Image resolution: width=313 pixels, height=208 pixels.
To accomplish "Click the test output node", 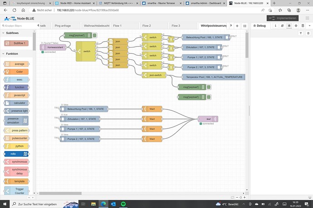I will click(x=208, y=119).
